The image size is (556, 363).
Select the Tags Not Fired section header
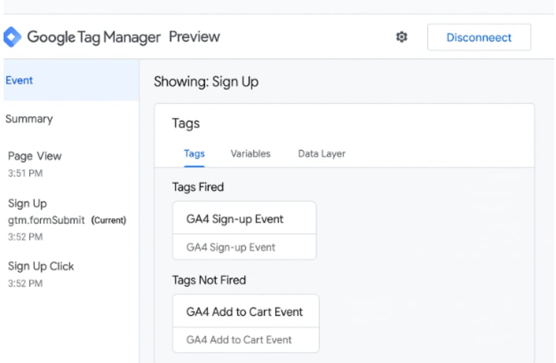(210, 280)
